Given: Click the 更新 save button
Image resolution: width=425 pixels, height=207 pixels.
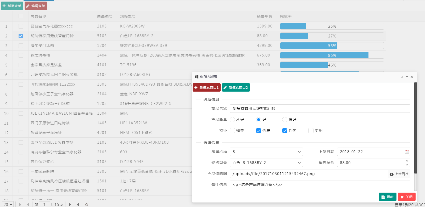Looking at the screenshot, I should pos(387,197).
